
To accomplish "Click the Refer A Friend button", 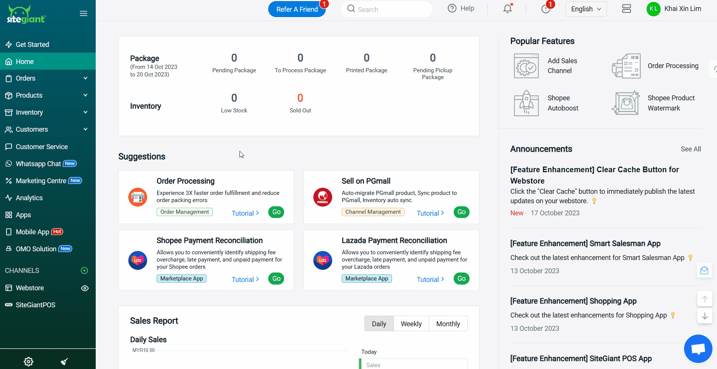I will pos(297,9).
